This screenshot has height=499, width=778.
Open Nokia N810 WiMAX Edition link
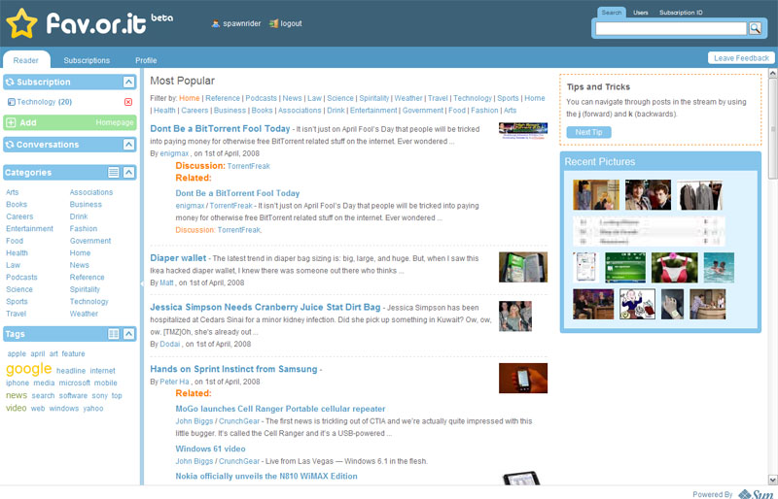(265, 476)
